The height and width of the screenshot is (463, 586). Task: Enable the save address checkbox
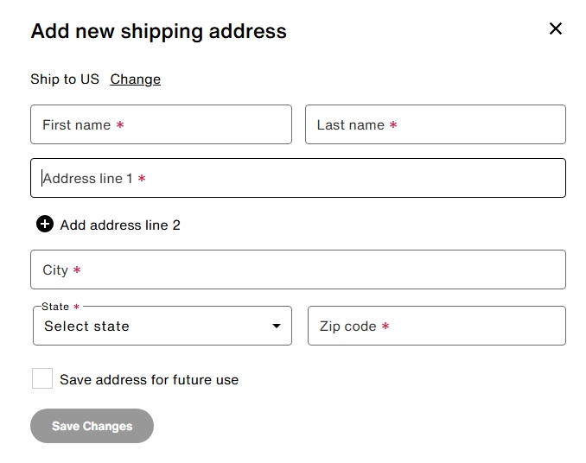[x=42, y=378]
